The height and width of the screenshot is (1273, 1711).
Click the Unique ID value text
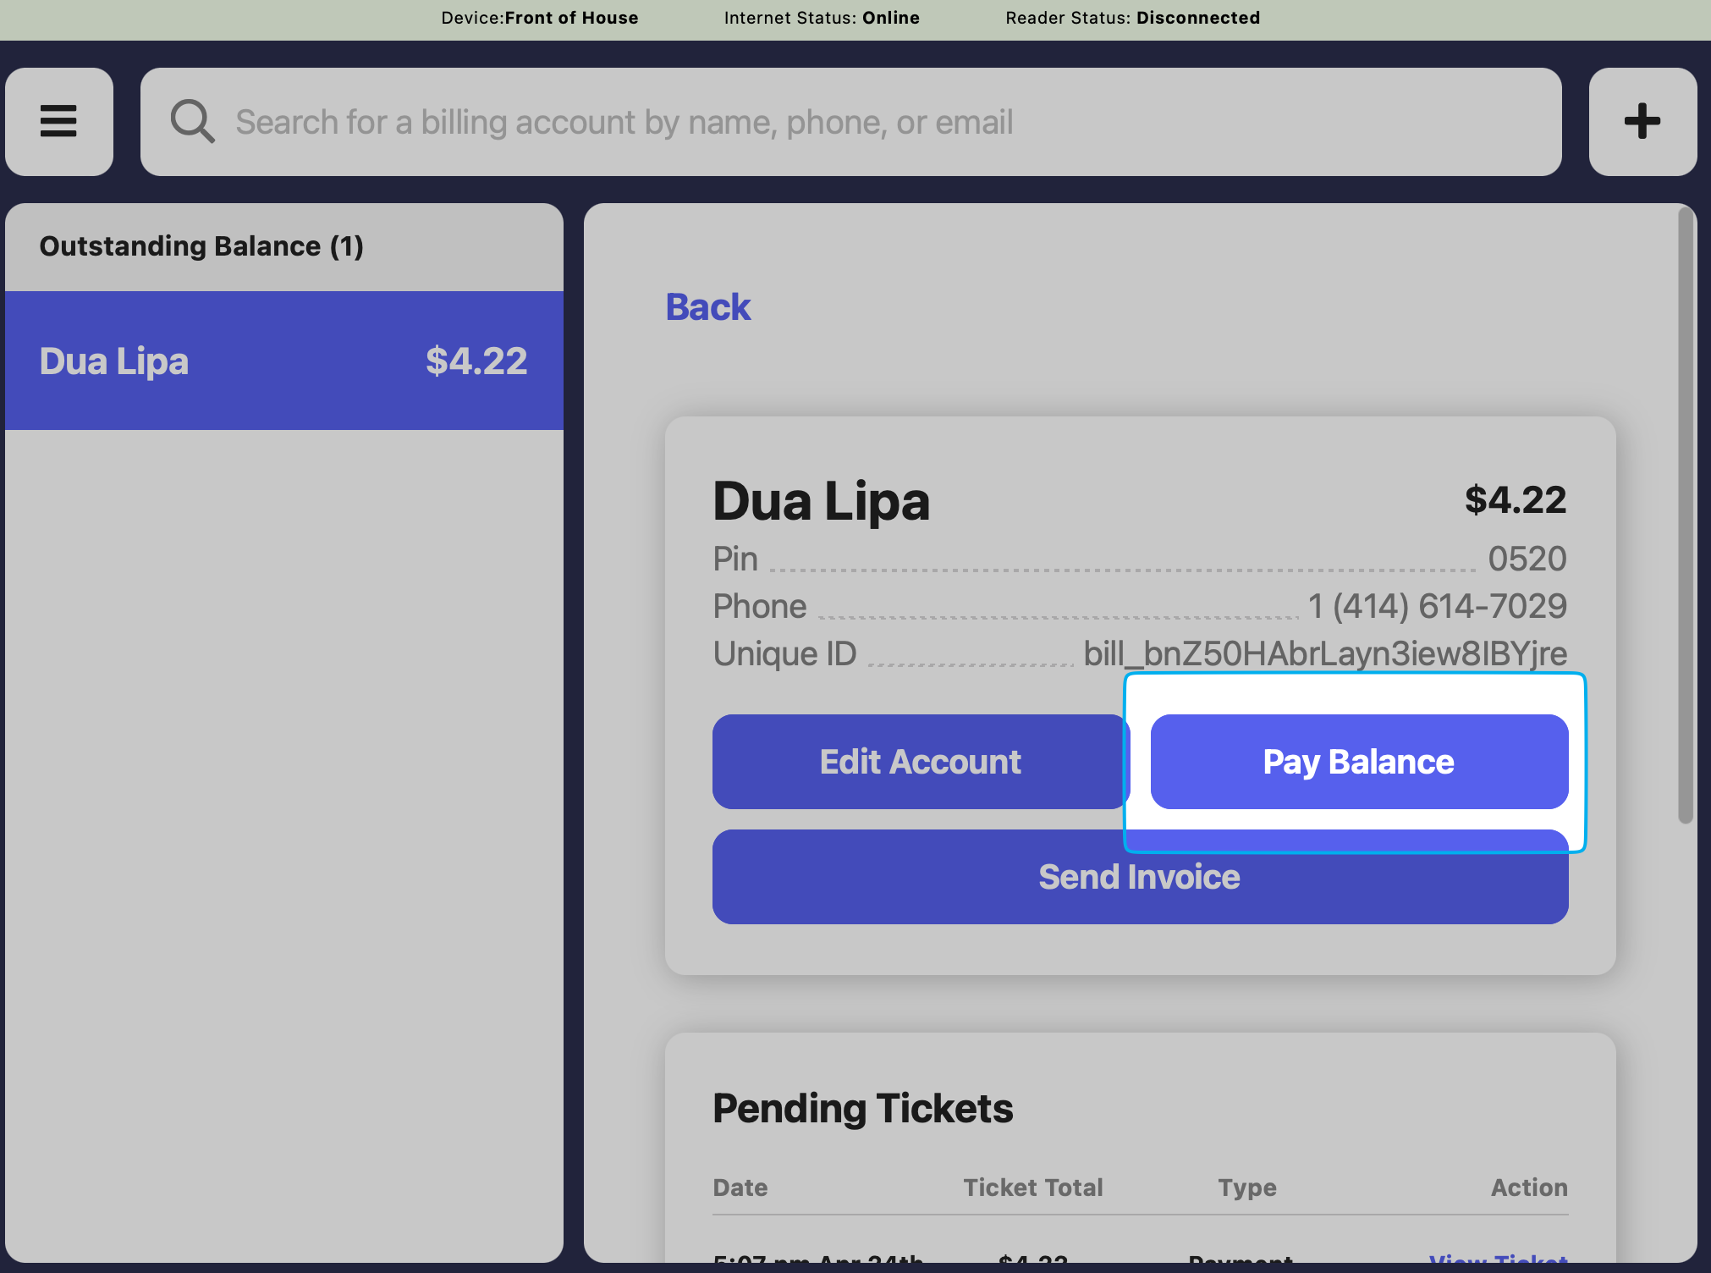(x=1324, y=653)
